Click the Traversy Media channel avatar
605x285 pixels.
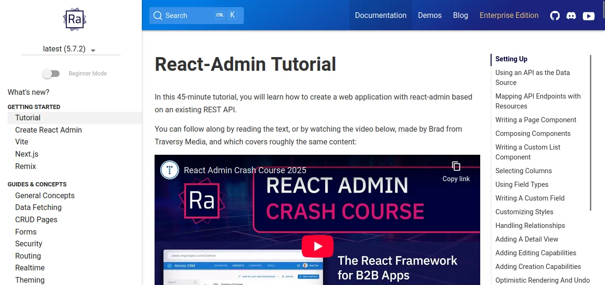(x=170, y=170)
